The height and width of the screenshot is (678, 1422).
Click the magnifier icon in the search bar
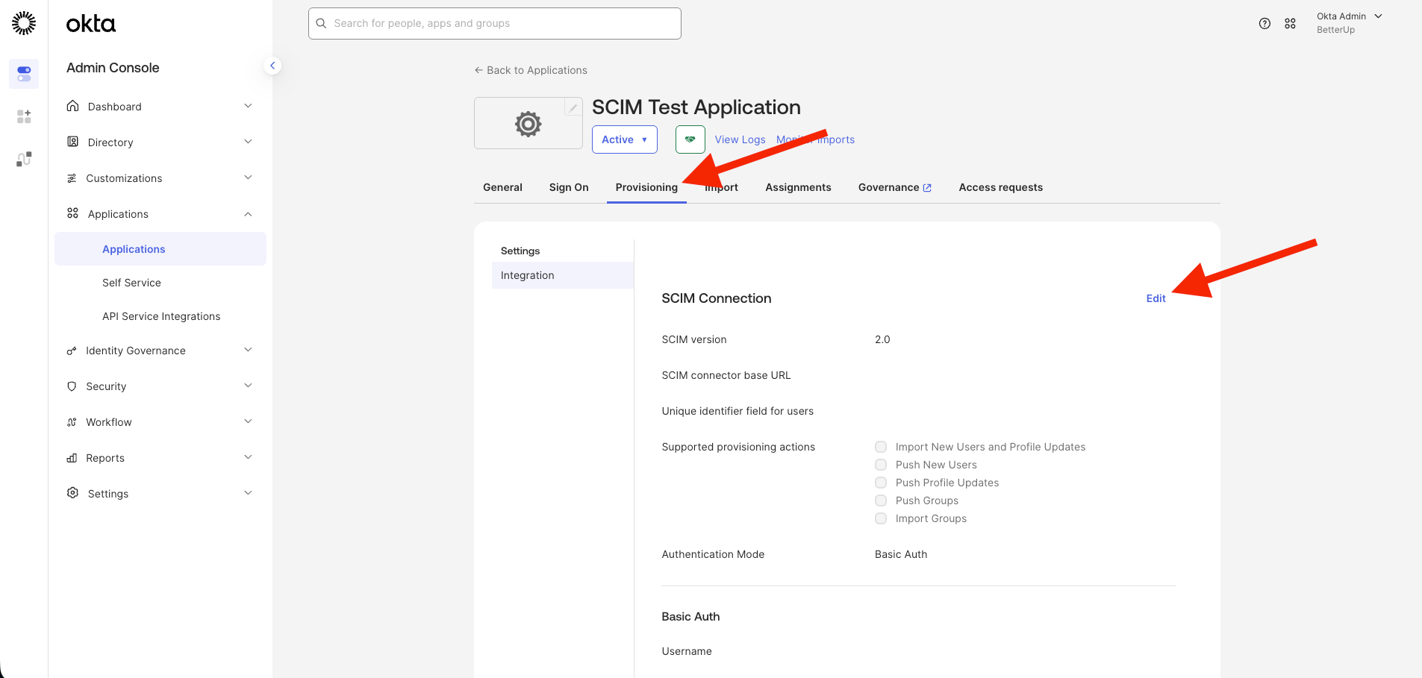coord(321,23)
